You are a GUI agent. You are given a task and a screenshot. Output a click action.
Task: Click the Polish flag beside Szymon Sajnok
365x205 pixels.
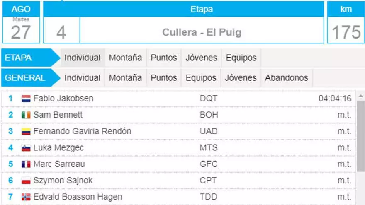tap(26, 181)
